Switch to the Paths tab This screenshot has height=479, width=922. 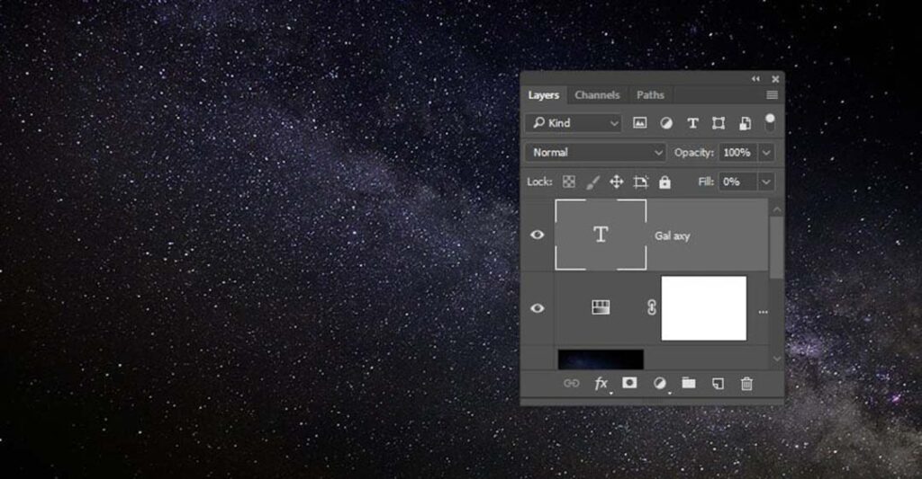click(x=650, y=95)
